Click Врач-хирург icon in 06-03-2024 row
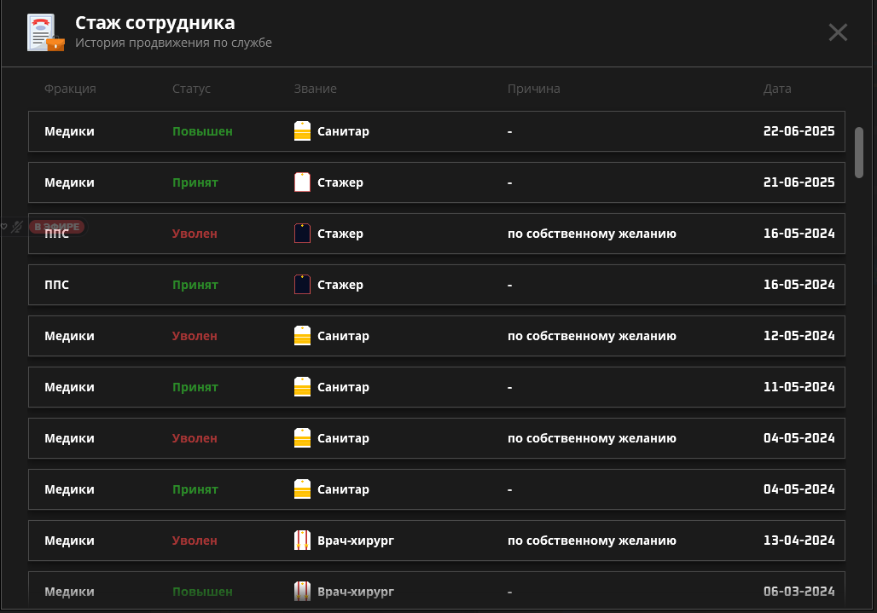Image resolution: width=877 pixels, height=613 pixels. click(302, 591)
